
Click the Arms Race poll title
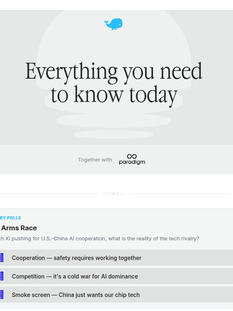[18, 228]
